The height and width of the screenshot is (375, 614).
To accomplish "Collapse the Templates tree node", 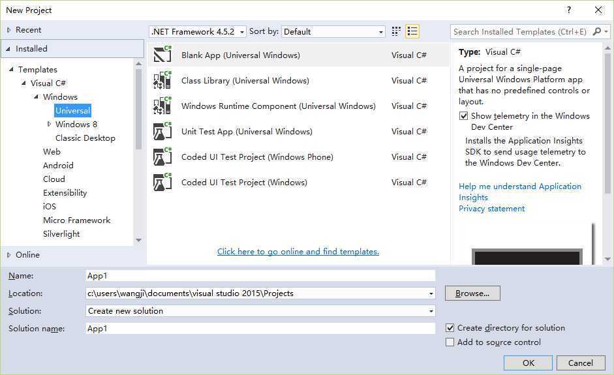I will pos(11,69).
